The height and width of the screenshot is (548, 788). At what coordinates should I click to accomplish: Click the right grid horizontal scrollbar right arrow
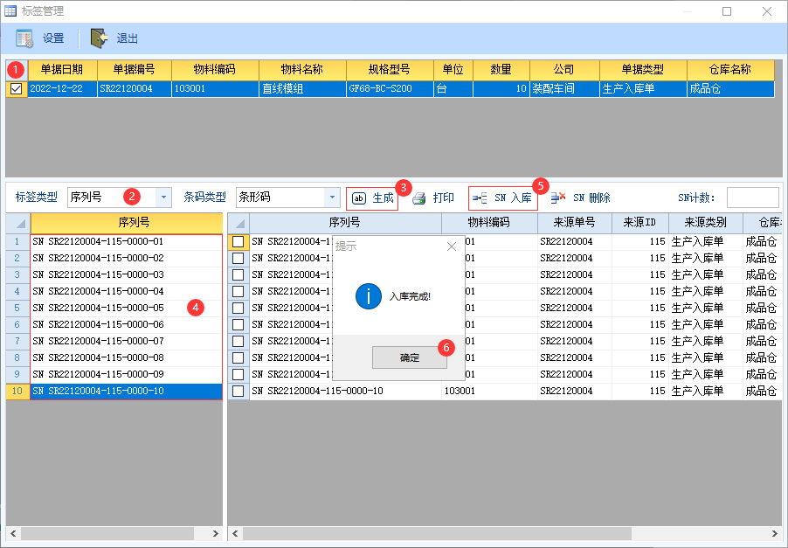point(775,533)
